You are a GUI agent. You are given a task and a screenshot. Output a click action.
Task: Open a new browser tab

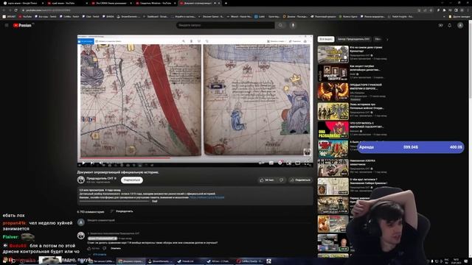[226, 3]
